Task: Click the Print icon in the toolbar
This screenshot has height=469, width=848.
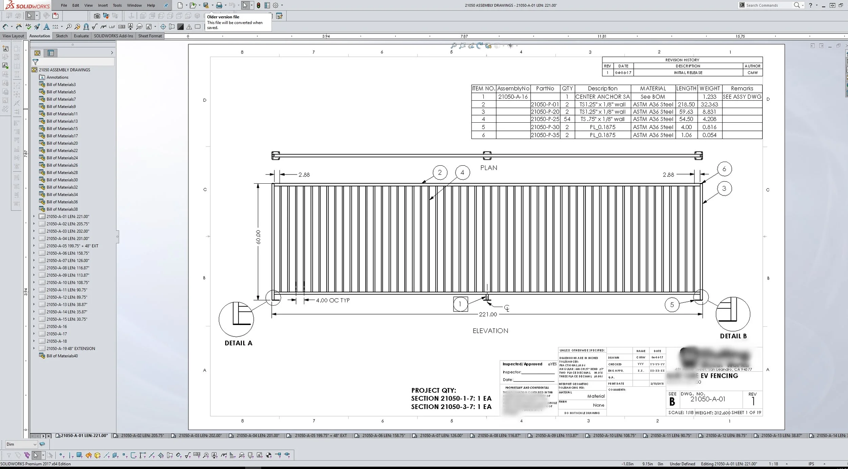Action: coord(220,5)
